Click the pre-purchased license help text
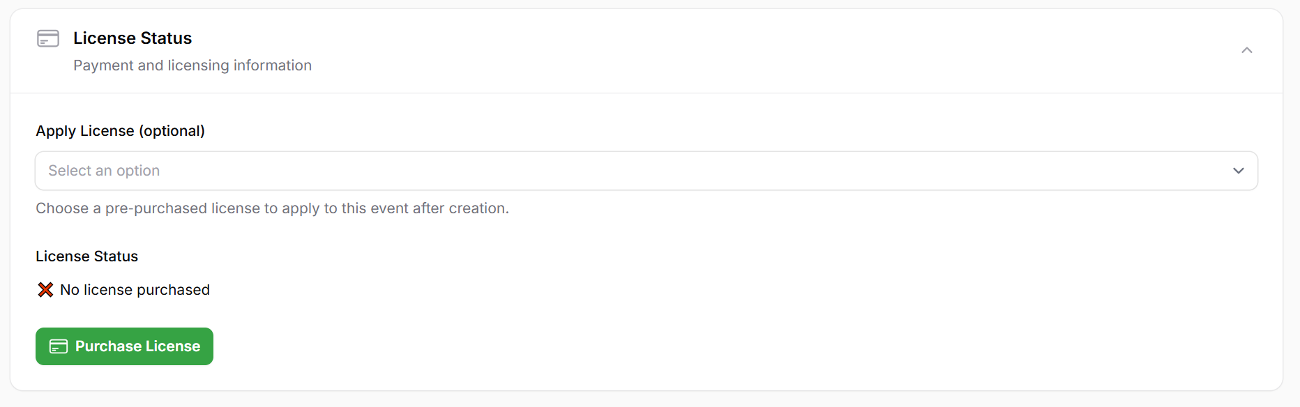The height and width of the screenshot is (407, 1300). (x=272, y=208)
